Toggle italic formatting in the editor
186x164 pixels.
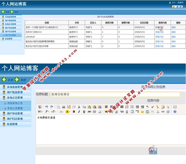click(x=79, y=112)
